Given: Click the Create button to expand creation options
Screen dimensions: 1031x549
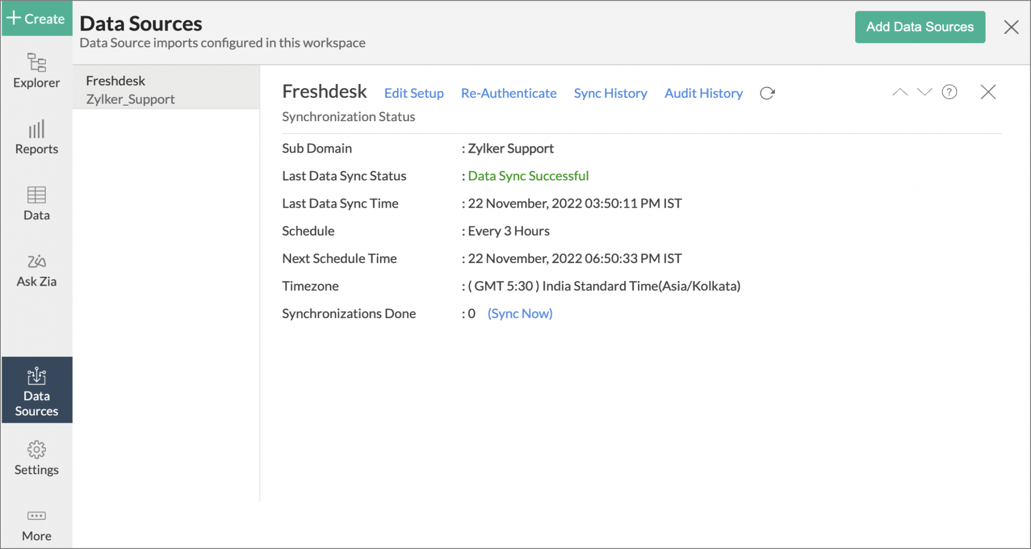Looking at the screenshot, I should tap(37, 19).
